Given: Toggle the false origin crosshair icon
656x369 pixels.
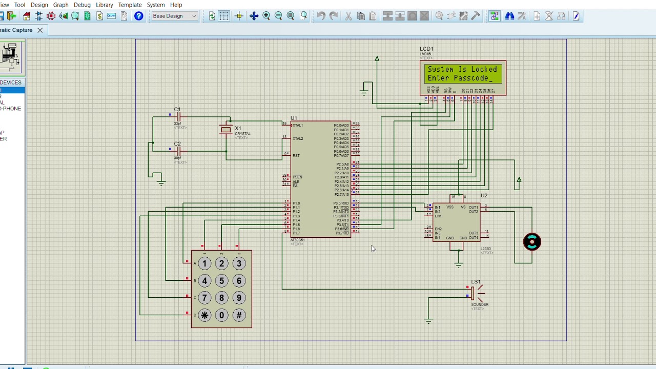Looking at the screenshot, I should tap(239, 16).
